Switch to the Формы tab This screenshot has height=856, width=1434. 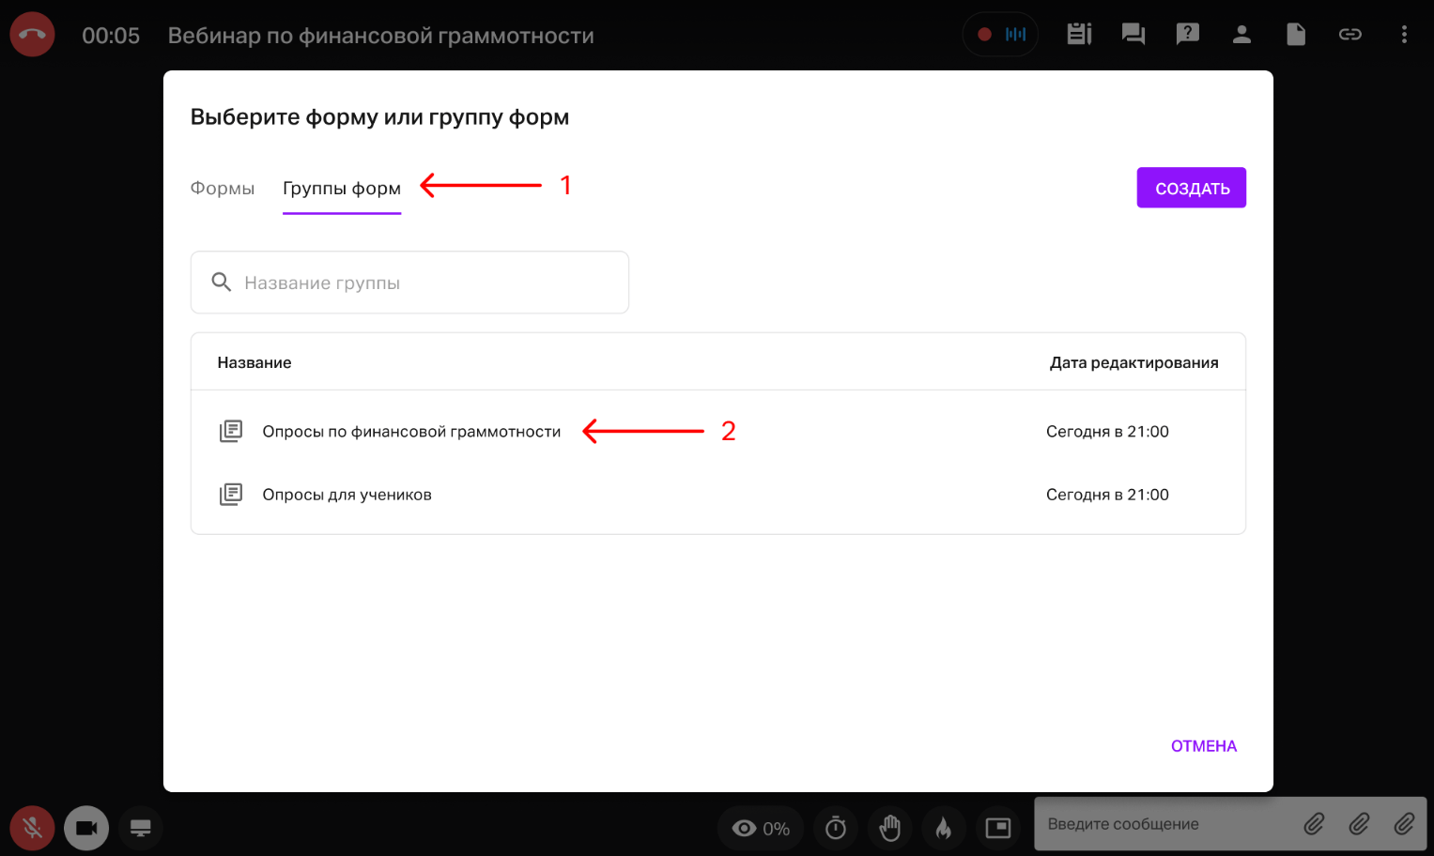pyautogui.click(x=223, y=189)
